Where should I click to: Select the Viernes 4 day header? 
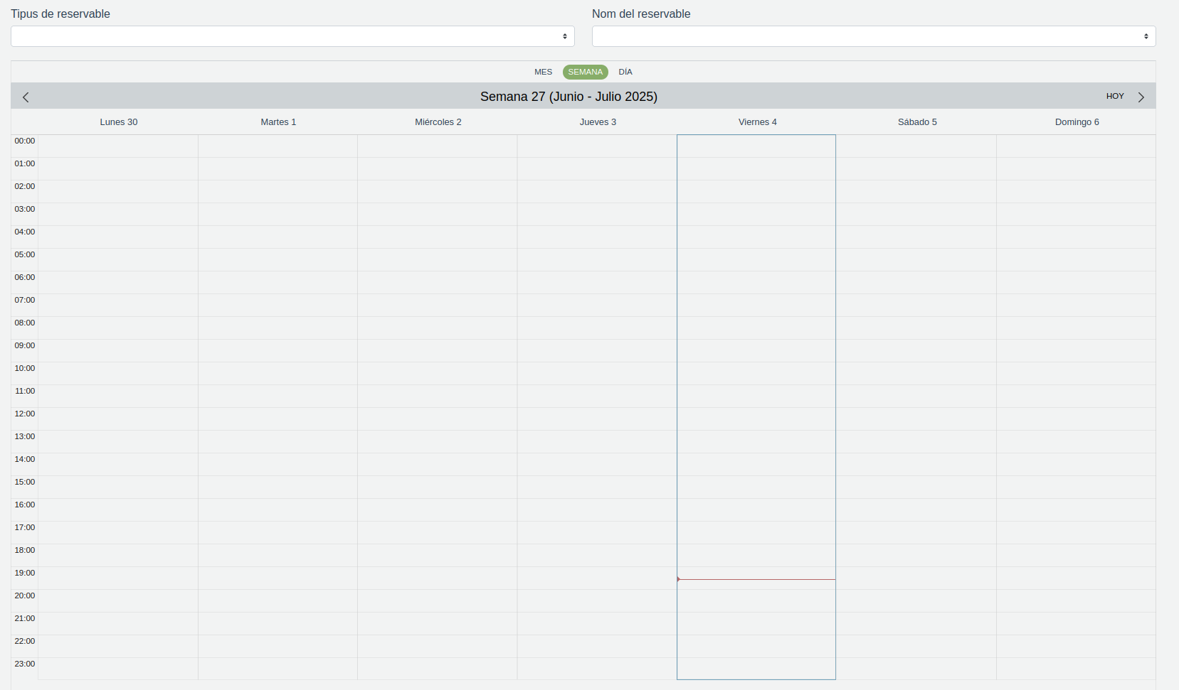tap(757, 122)
